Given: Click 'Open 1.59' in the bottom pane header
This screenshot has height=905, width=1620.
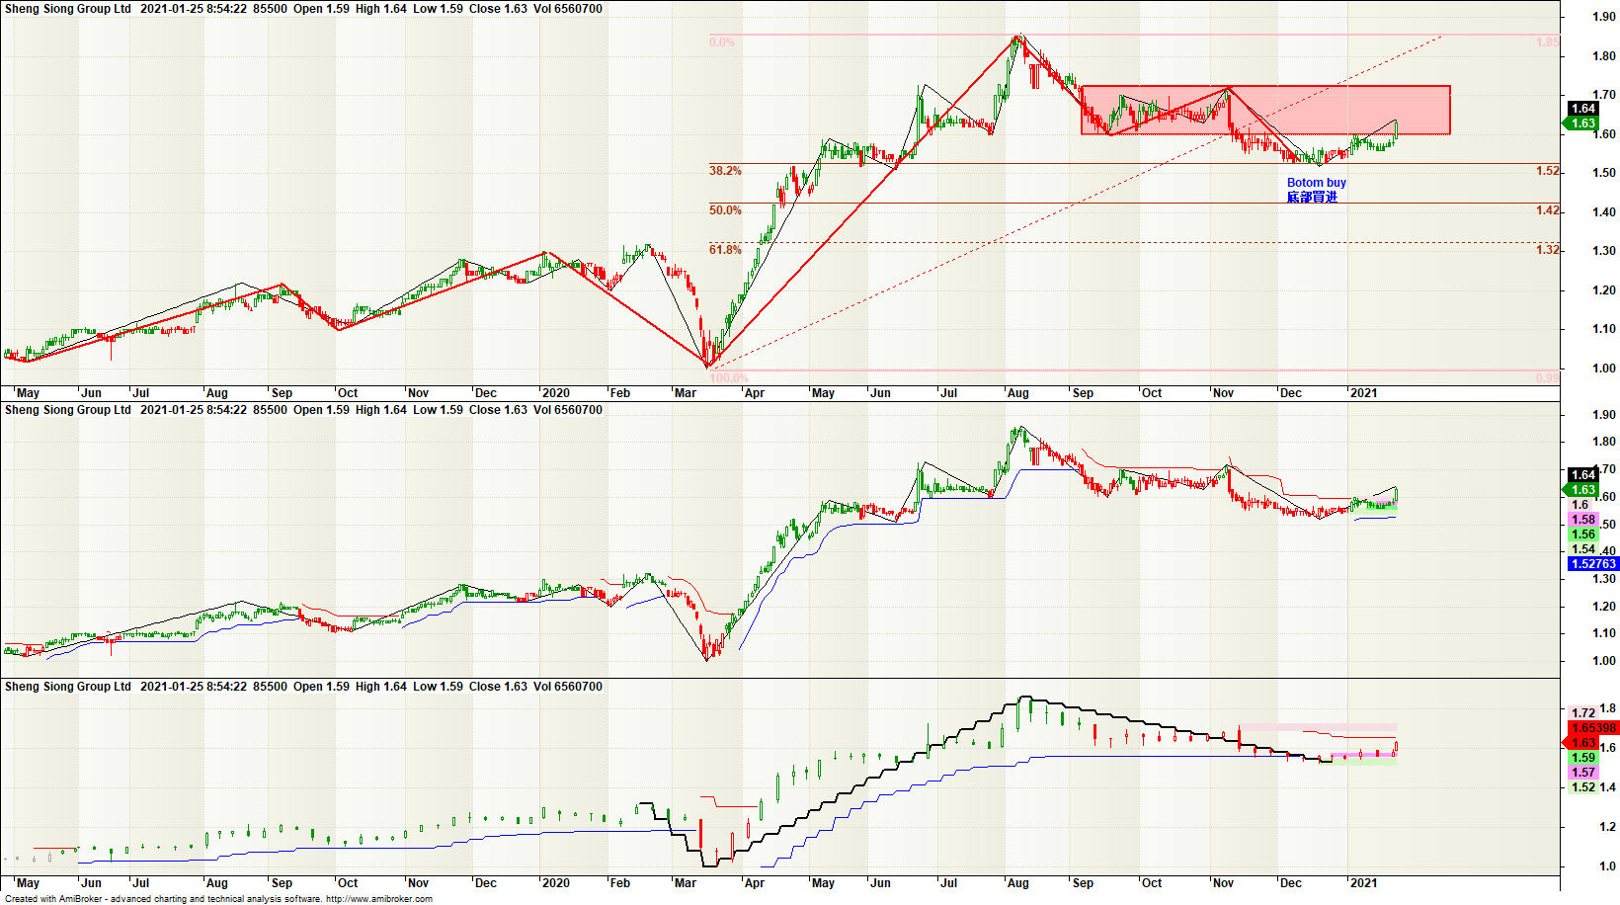Looking at the screenshot, I should (x=321, y=687).
